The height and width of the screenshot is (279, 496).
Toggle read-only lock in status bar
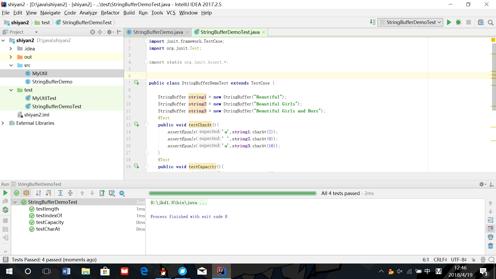click(474, 260)
